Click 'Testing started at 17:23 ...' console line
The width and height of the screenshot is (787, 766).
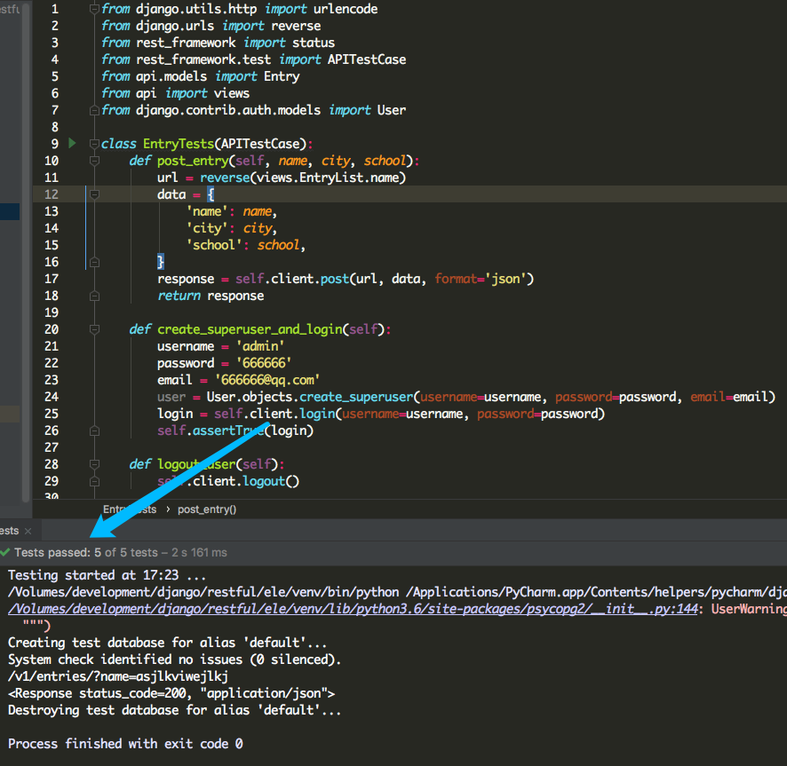tap(107, 575)
